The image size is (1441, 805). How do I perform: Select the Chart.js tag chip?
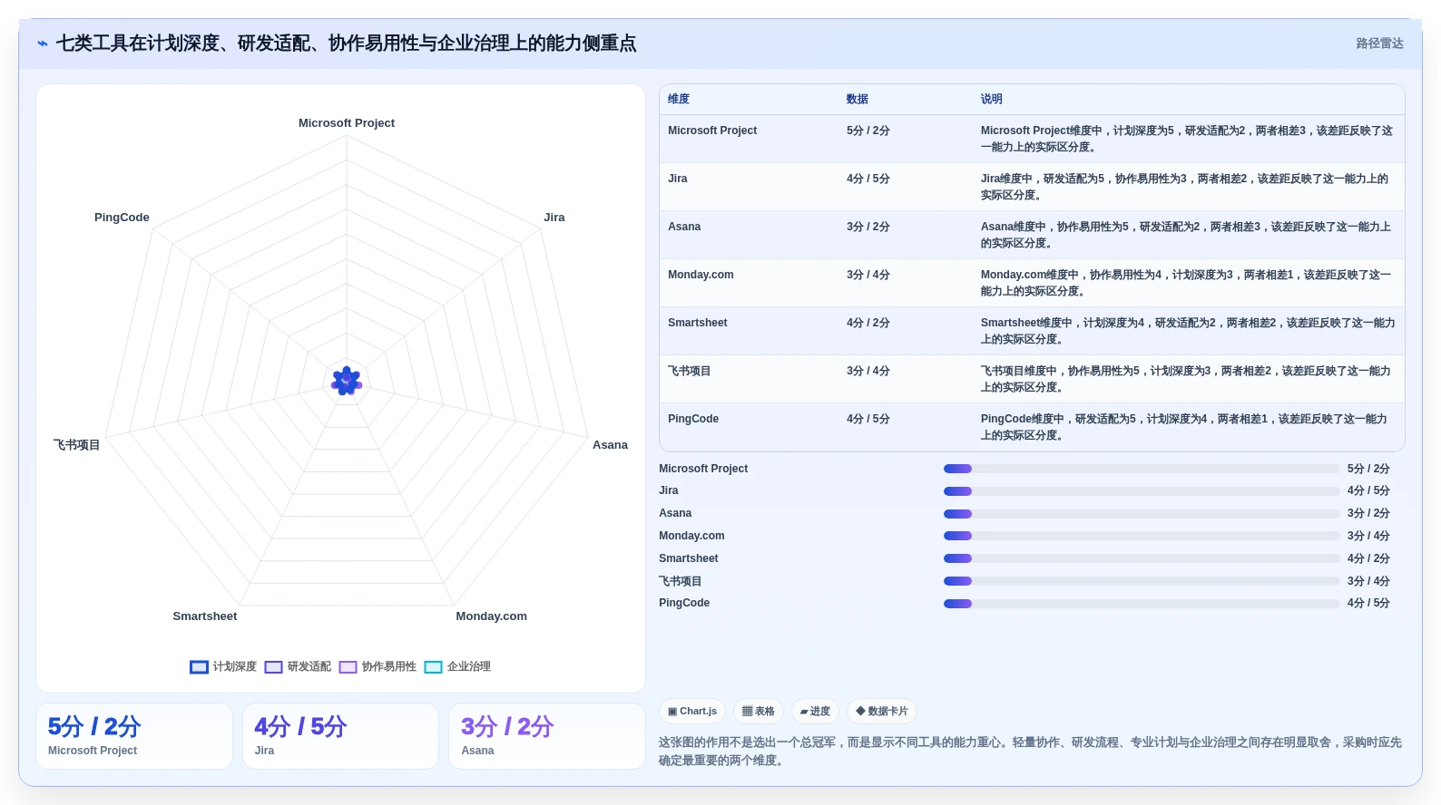tap(692, 711)
